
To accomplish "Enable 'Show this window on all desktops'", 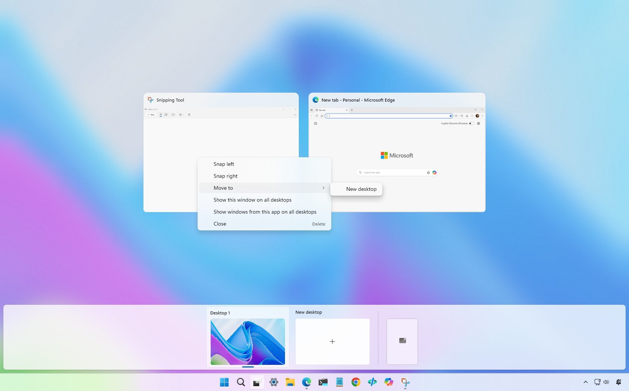I will (252, 200).
